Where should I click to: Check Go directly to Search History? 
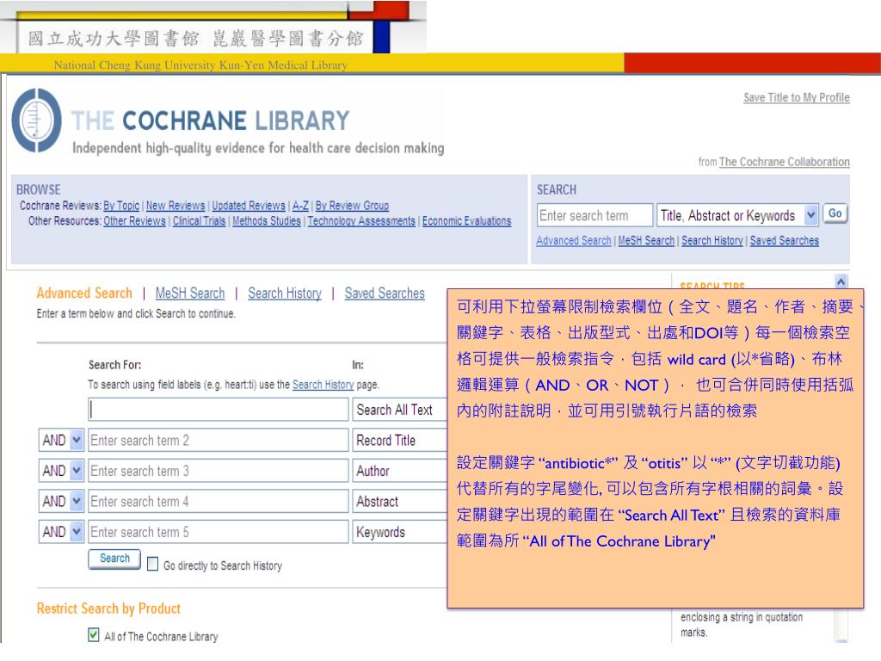coord(152,564)
